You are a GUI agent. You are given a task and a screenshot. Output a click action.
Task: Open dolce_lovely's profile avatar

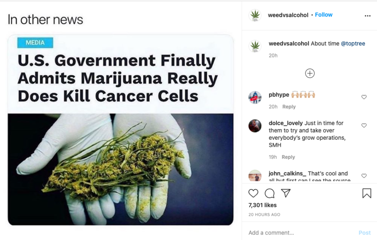tap(255, 125)
